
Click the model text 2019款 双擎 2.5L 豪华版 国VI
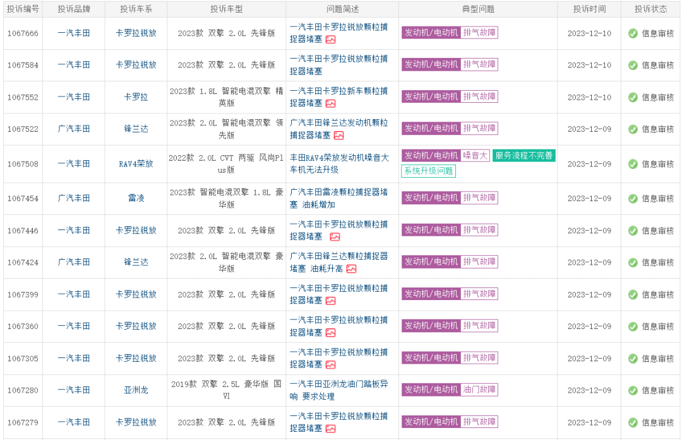[227, 390]
